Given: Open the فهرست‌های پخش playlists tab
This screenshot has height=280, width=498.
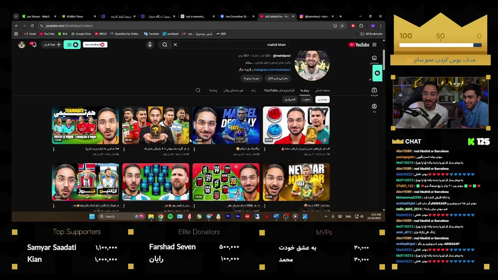Looking at the screenshot, I should click(x=233, y=90).
